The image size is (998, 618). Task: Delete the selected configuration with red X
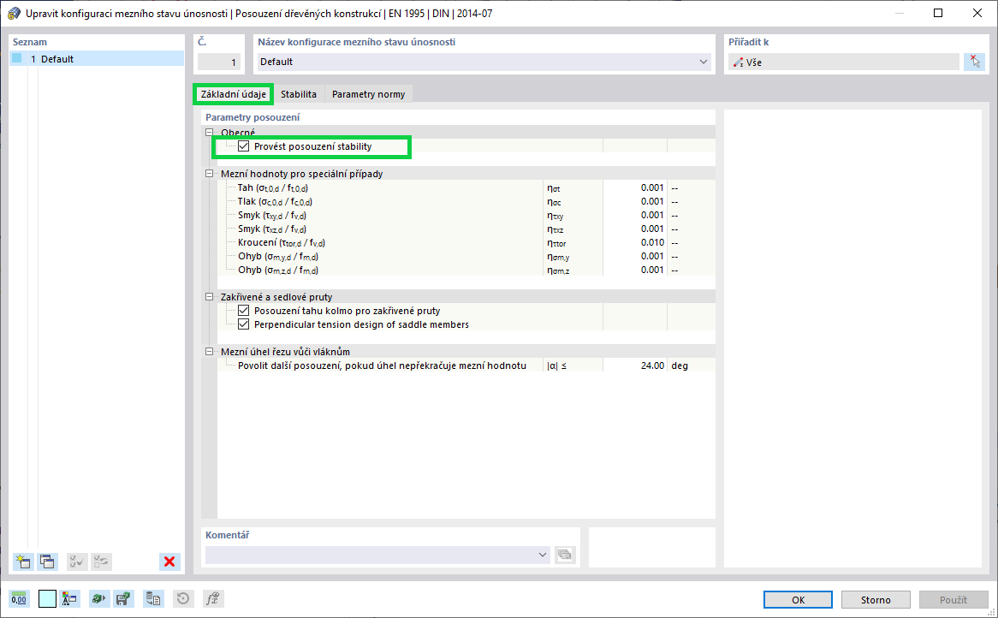click(x=169, y=562)
